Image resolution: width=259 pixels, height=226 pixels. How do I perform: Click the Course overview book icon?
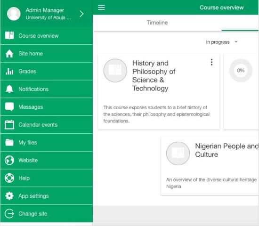coord(9,35)
